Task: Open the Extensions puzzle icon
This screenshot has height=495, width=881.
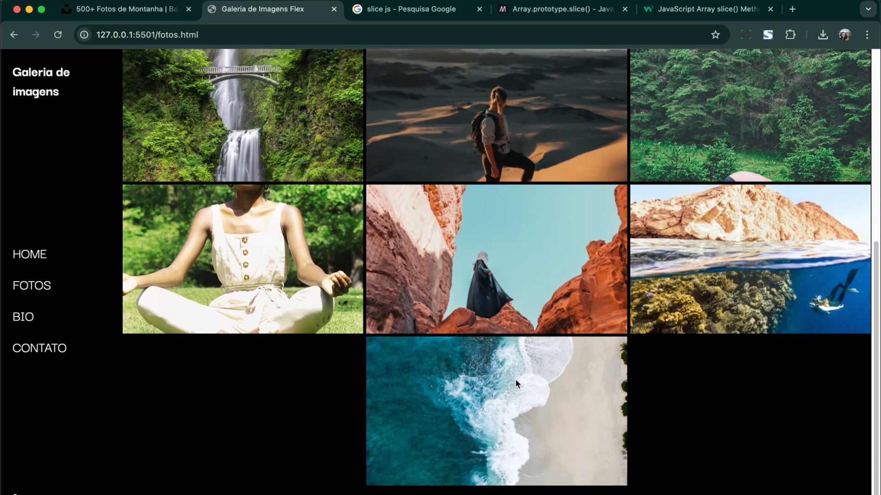Action: pos(790,35)
